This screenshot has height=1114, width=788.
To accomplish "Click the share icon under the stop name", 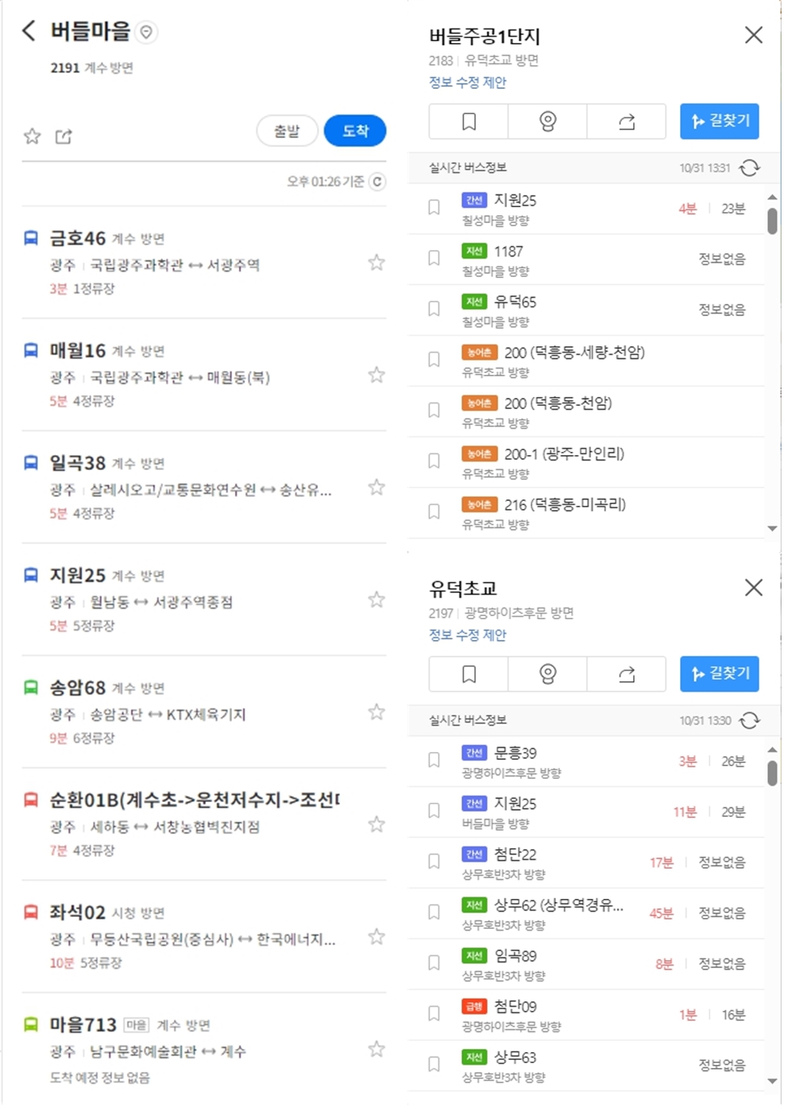I will click(x=62, y=135).
